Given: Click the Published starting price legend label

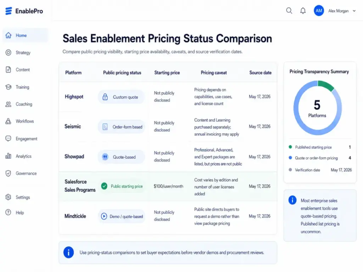Looking at the screenshot, I should (x=313, y=147).
